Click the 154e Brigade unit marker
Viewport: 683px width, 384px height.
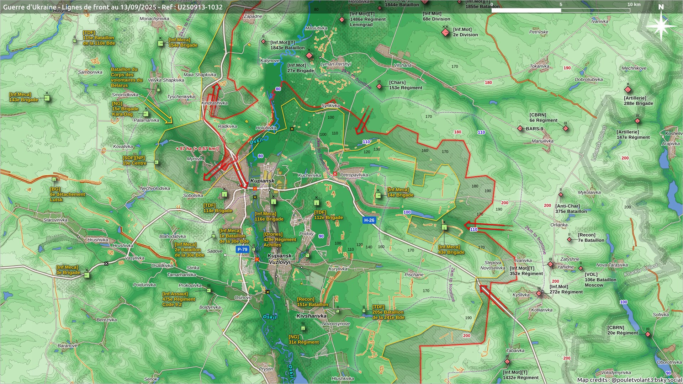(160, 43)
